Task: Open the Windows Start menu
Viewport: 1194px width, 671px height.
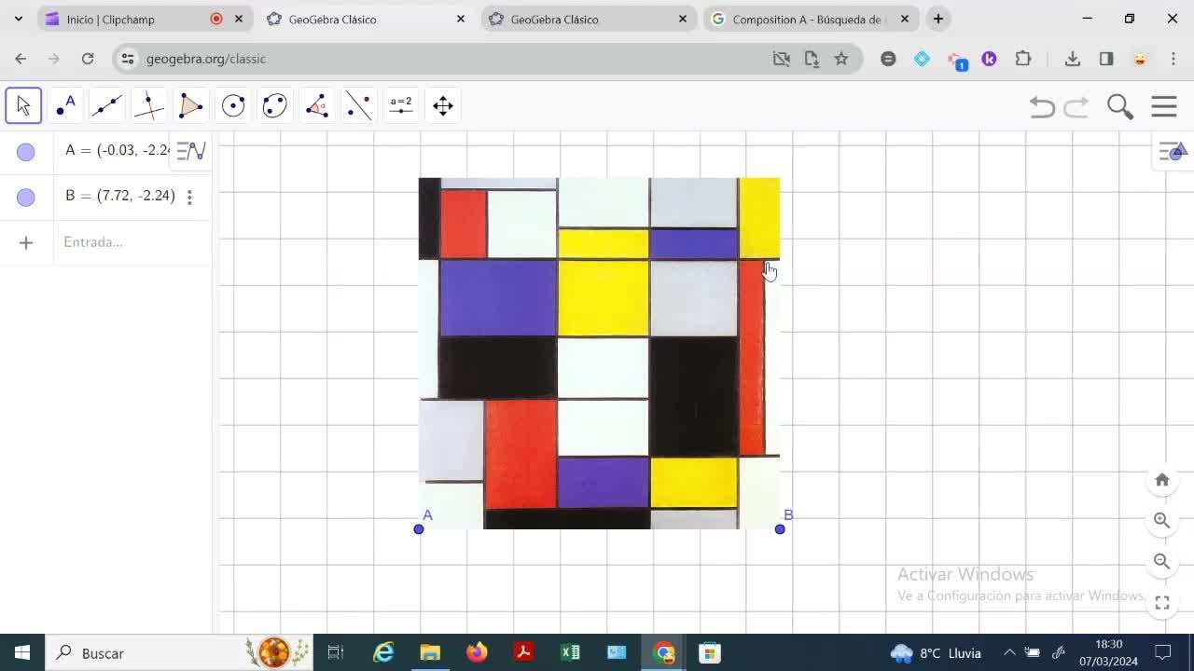Action: tap(22, 652)
